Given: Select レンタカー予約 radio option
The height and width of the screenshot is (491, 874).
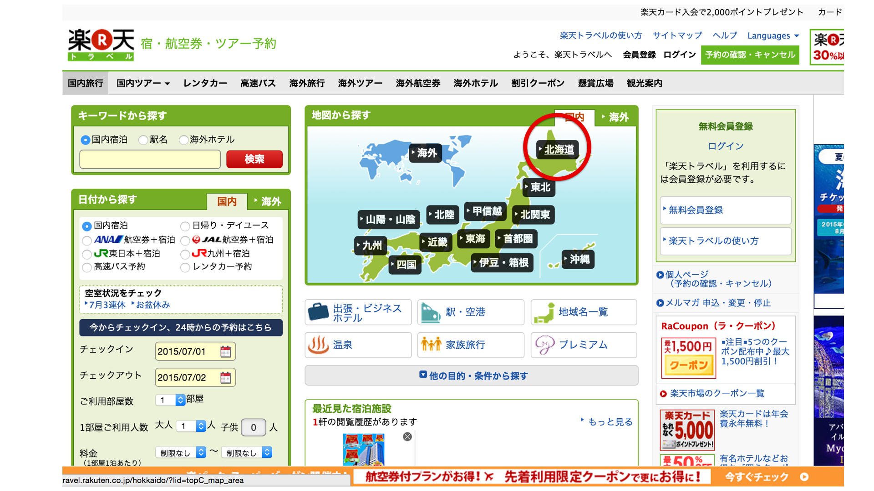Looking at the screenshot, I should click(x=185, y=267).
